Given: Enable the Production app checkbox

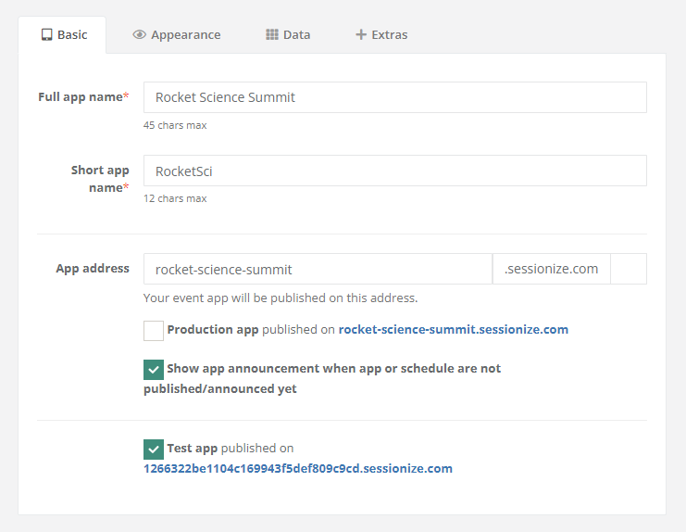Looking at the screenshot, I should point(154,330).
